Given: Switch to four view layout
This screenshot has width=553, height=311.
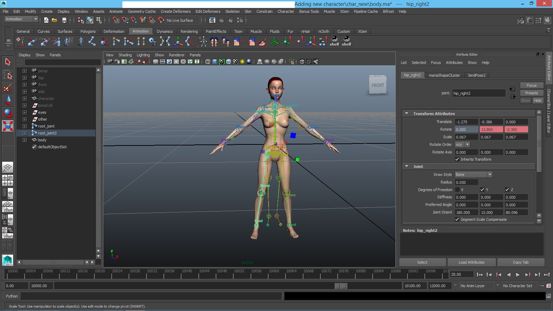Looking at the screenshot, I should tap(8, 180).
